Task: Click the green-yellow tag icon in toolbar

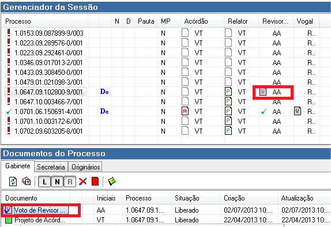Action: coord(112,181)
